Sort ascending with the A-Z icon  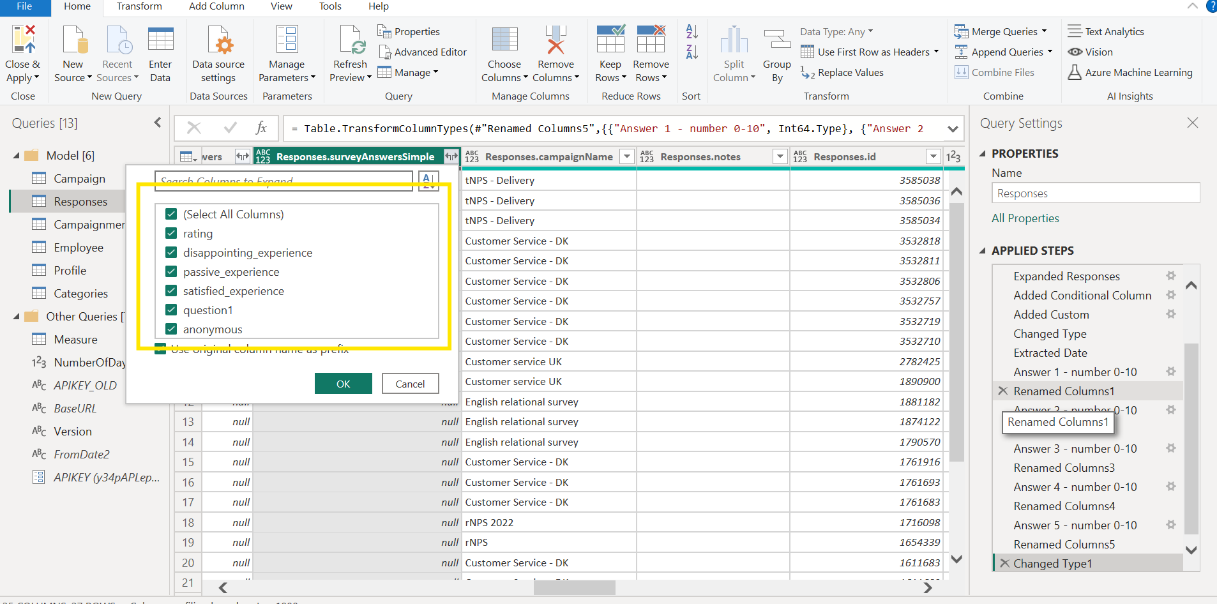coord(692,31)
